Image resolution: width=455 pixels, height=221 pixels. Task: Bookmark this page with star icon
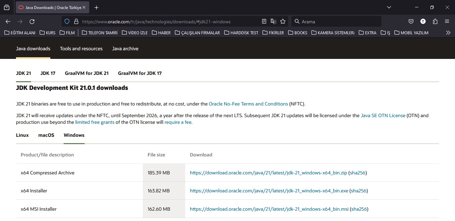(x=283, y=21)
